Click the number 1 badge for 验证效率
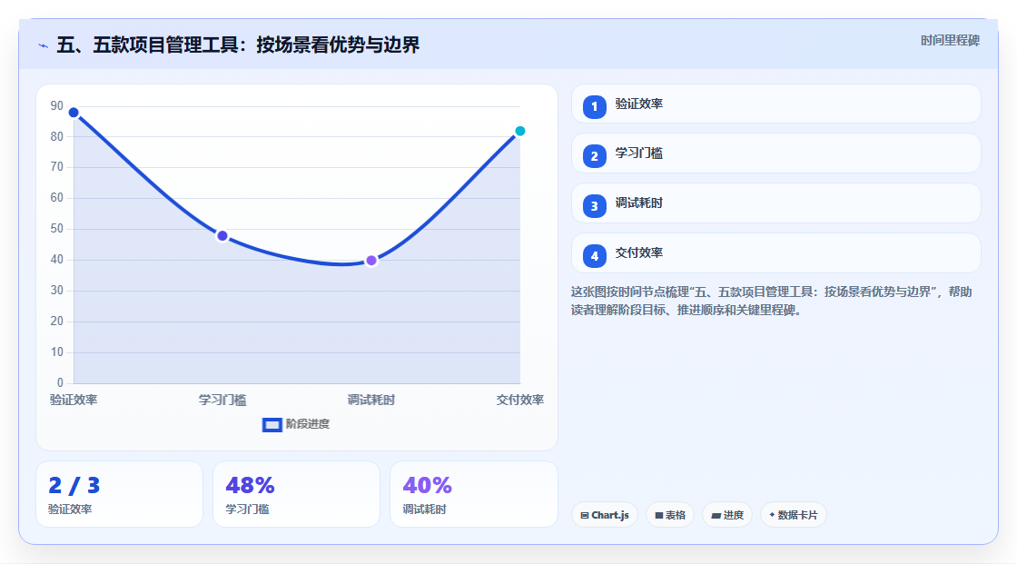 coord(594,106)
